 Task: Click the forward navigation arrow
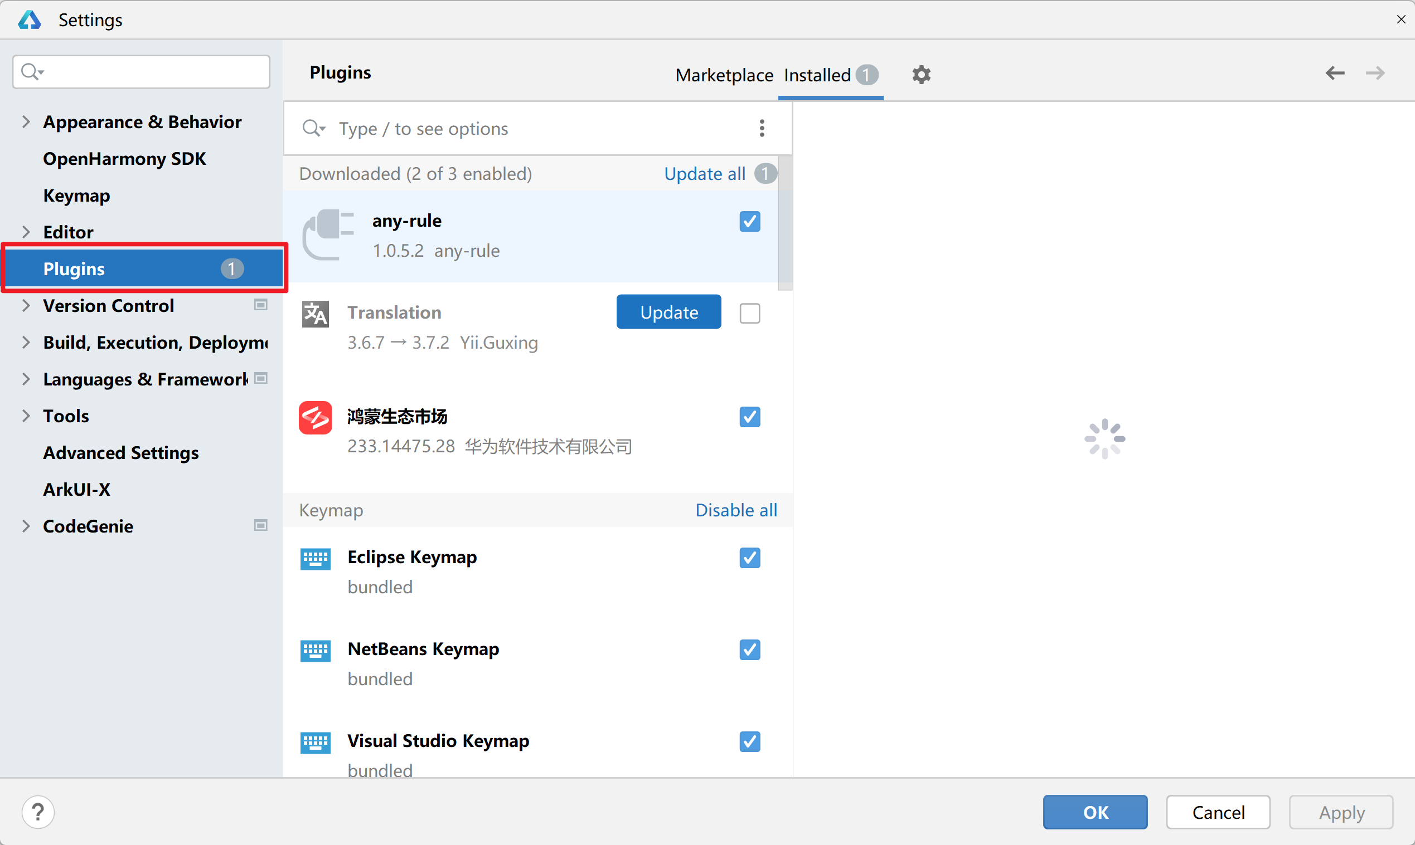(1375, 73)
